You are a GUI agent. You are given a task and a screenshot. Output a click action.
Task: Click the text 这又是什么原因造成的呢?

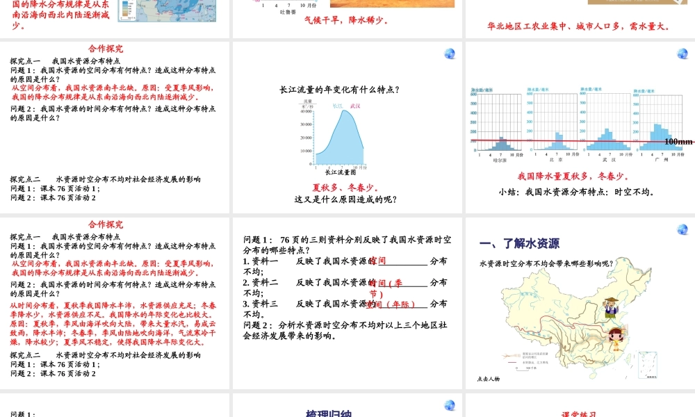345,199
